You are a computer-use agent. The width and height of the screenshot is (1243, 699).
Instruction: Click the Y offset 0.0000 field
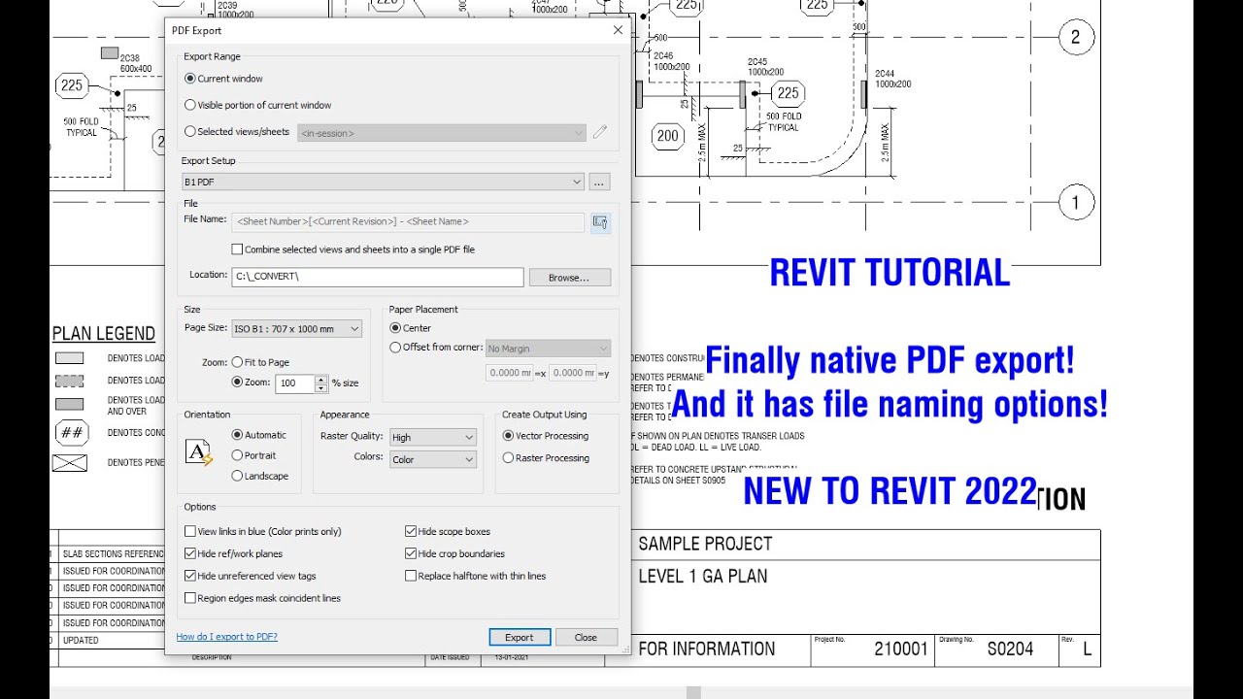point(571,373)
